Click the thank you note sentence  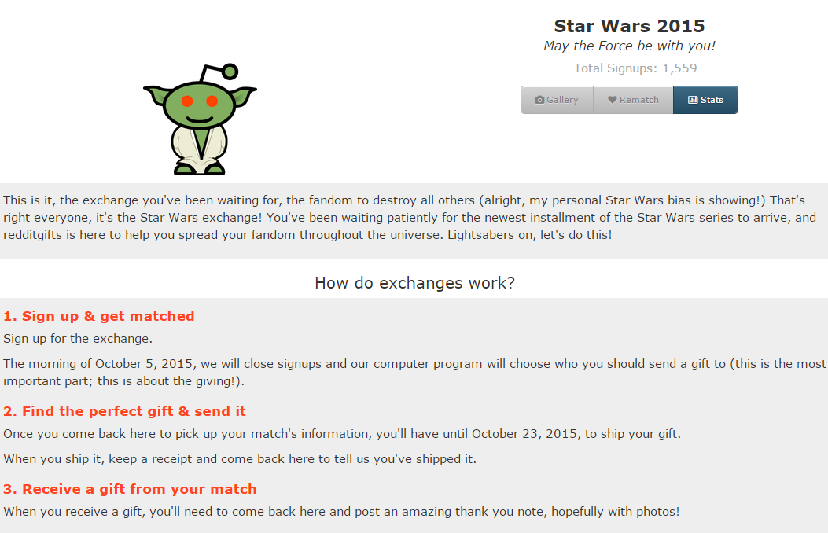pos(341,512)
